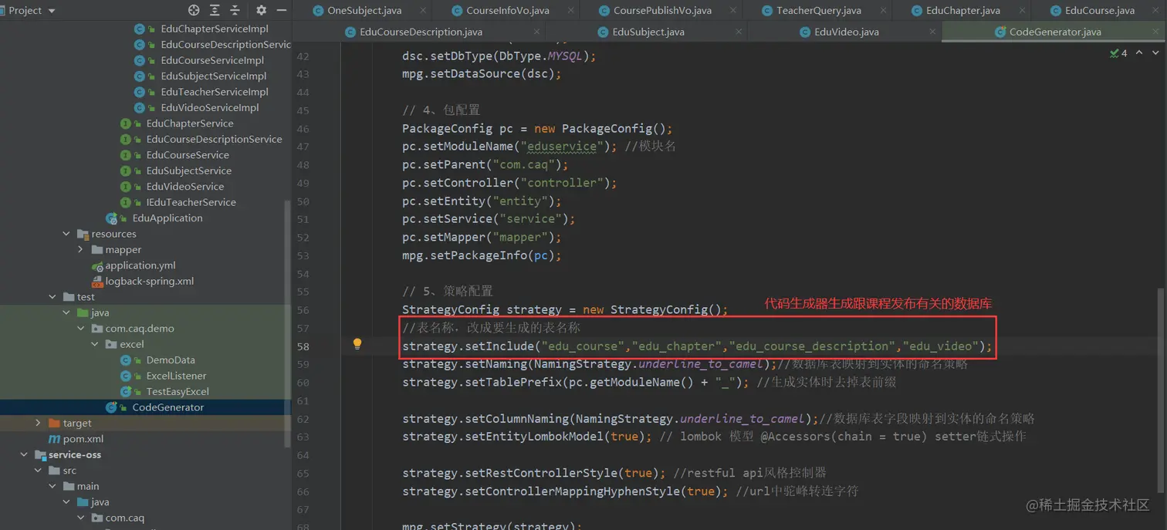Collapse service-oss main folder
The width and height of the screenshot is (1167, 530).
click(52, 486)
